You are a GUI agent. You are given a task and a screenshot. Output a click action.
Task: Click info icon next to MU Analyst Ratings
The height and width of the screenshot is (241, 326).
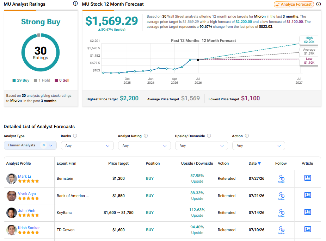[x=75, y=4]
